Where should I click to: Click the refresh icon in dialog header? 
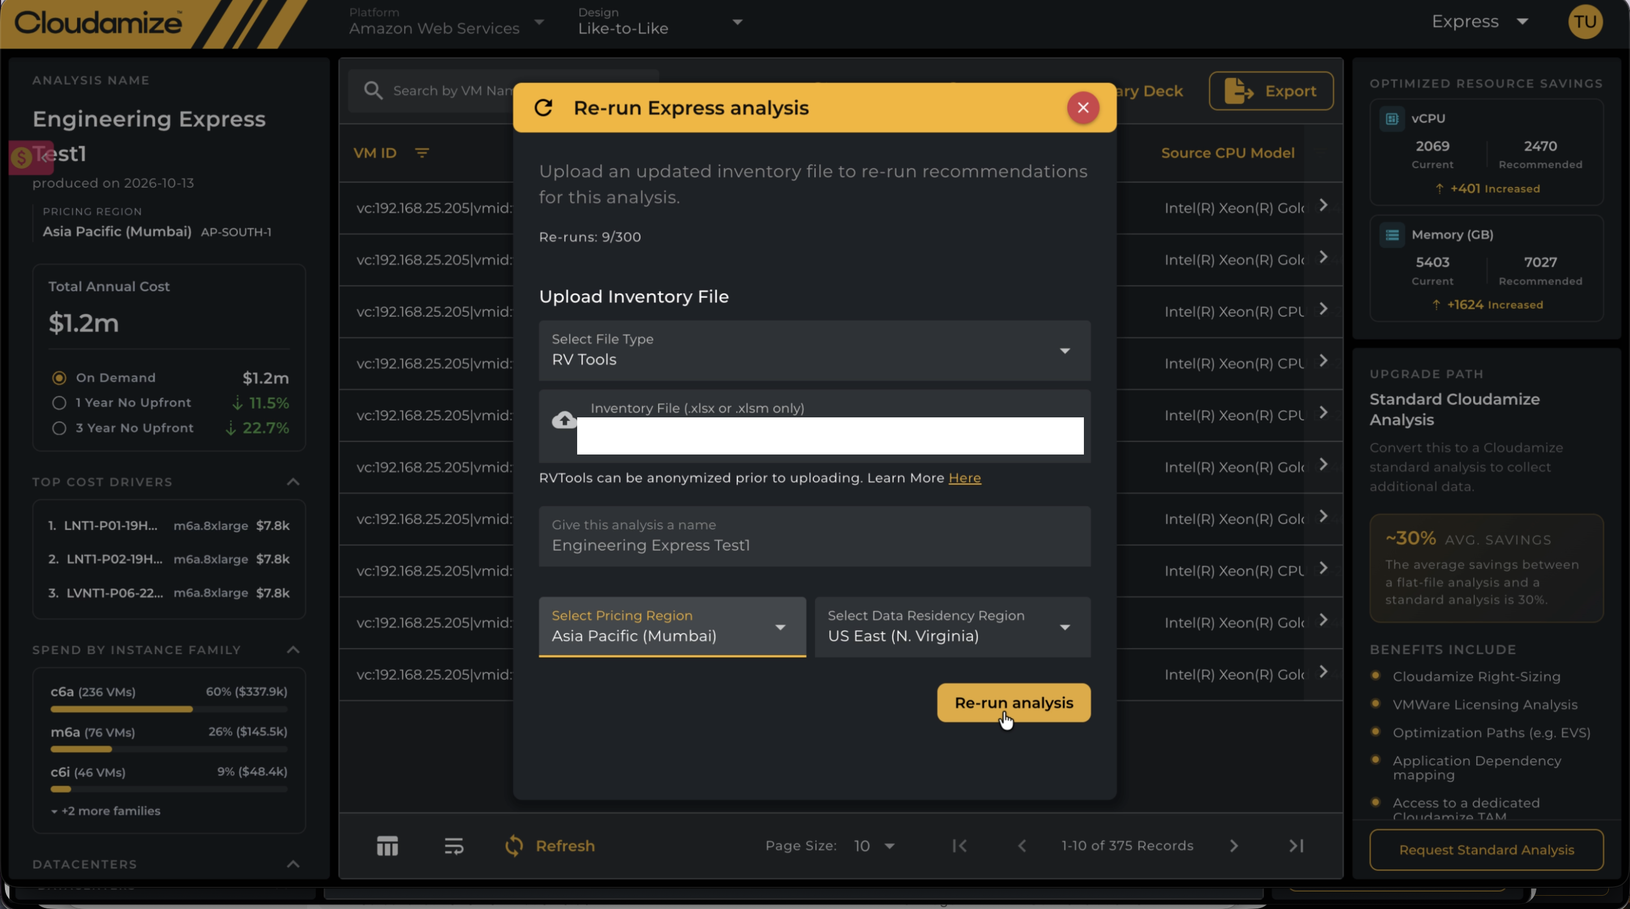click(x=543, y=108)
